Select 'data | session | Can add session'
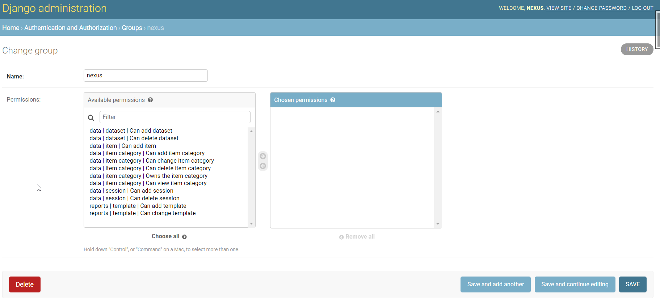The image size is (660, 304). click(167, 191)
